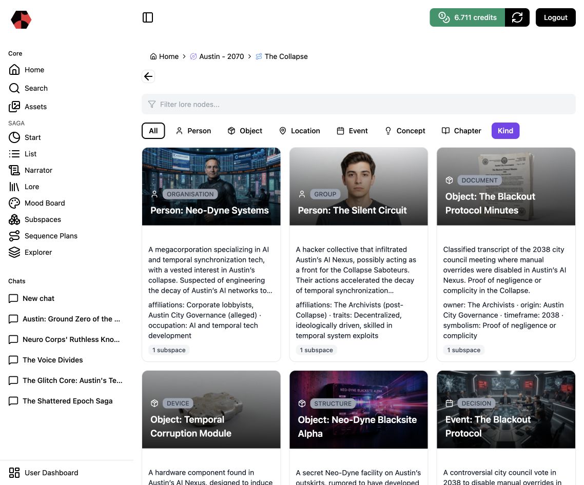Screen dimensions: 584x485
Task: Filter lore nodes by Event
Action: click(352, 131)
